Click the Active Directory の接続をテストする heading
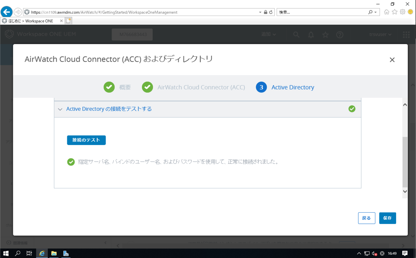Image resolution: width=416 pixels, height=258 pixels. pos(109,109)
